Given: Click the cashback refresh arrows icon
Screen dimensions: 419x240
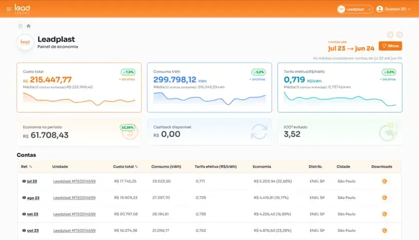Looking at the screenshot, I should 259,132.
